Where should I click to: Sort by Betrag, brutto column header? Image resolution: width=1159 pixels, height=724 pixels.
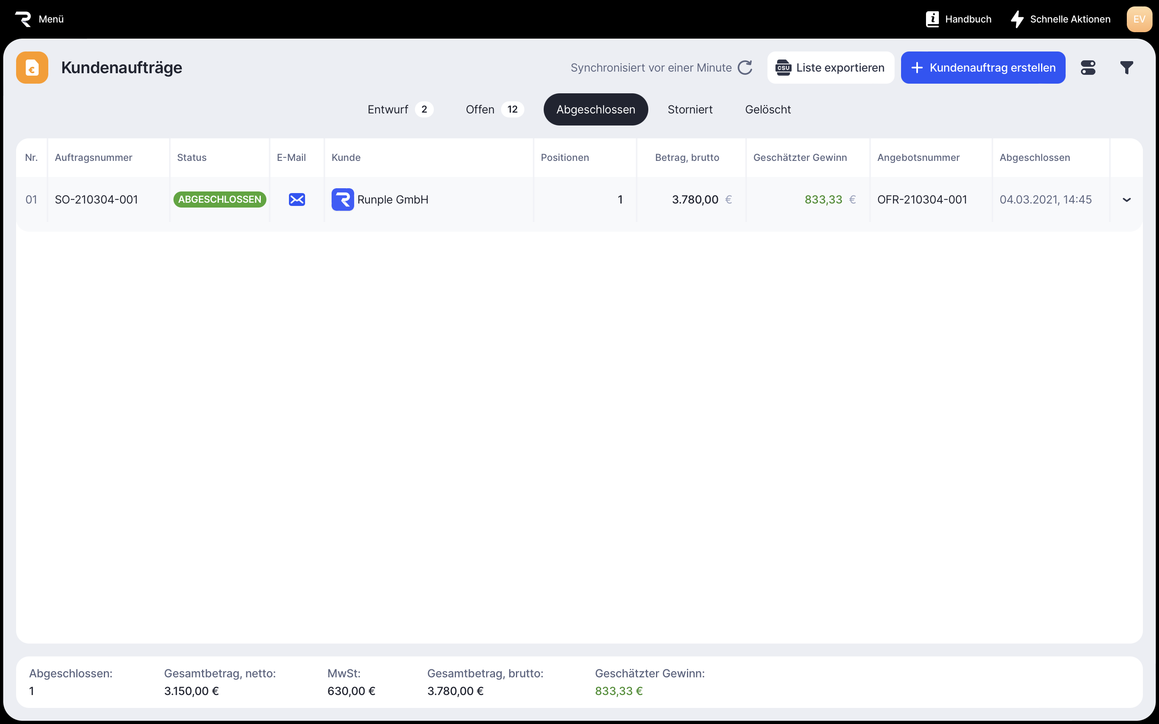tap(687, 158)
